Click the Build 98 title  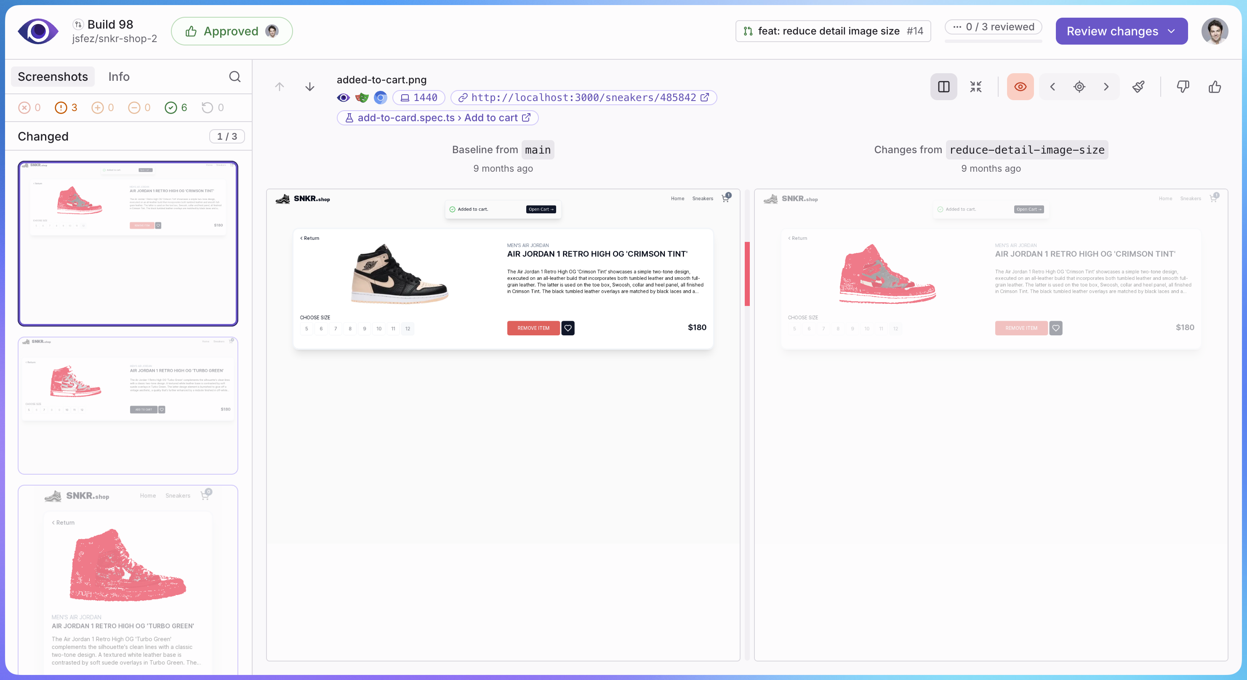(x=110, y=25)
